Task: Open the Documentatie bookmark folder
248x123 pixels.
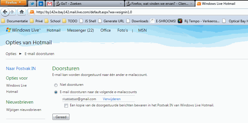Action: tap(14, 21)
